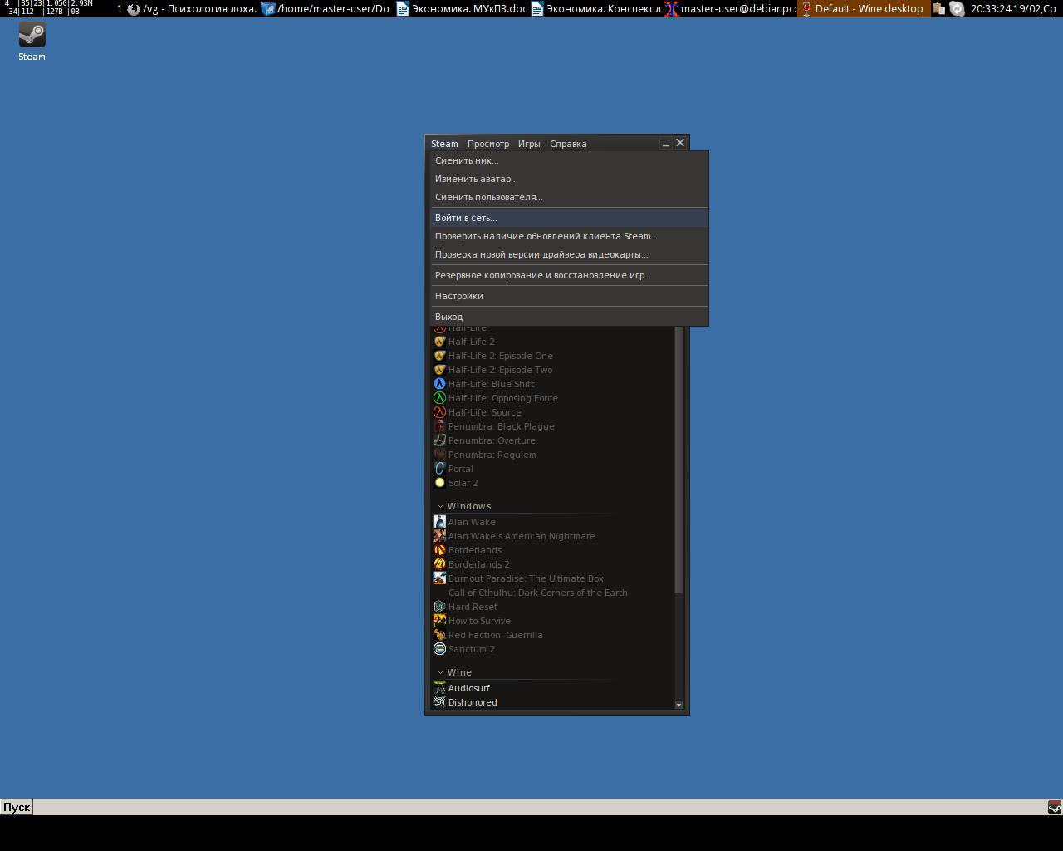Screen dimensions: 1063x851
Task: Open 'Настройки' in the Steam menu
Action: tap(458, 296)
